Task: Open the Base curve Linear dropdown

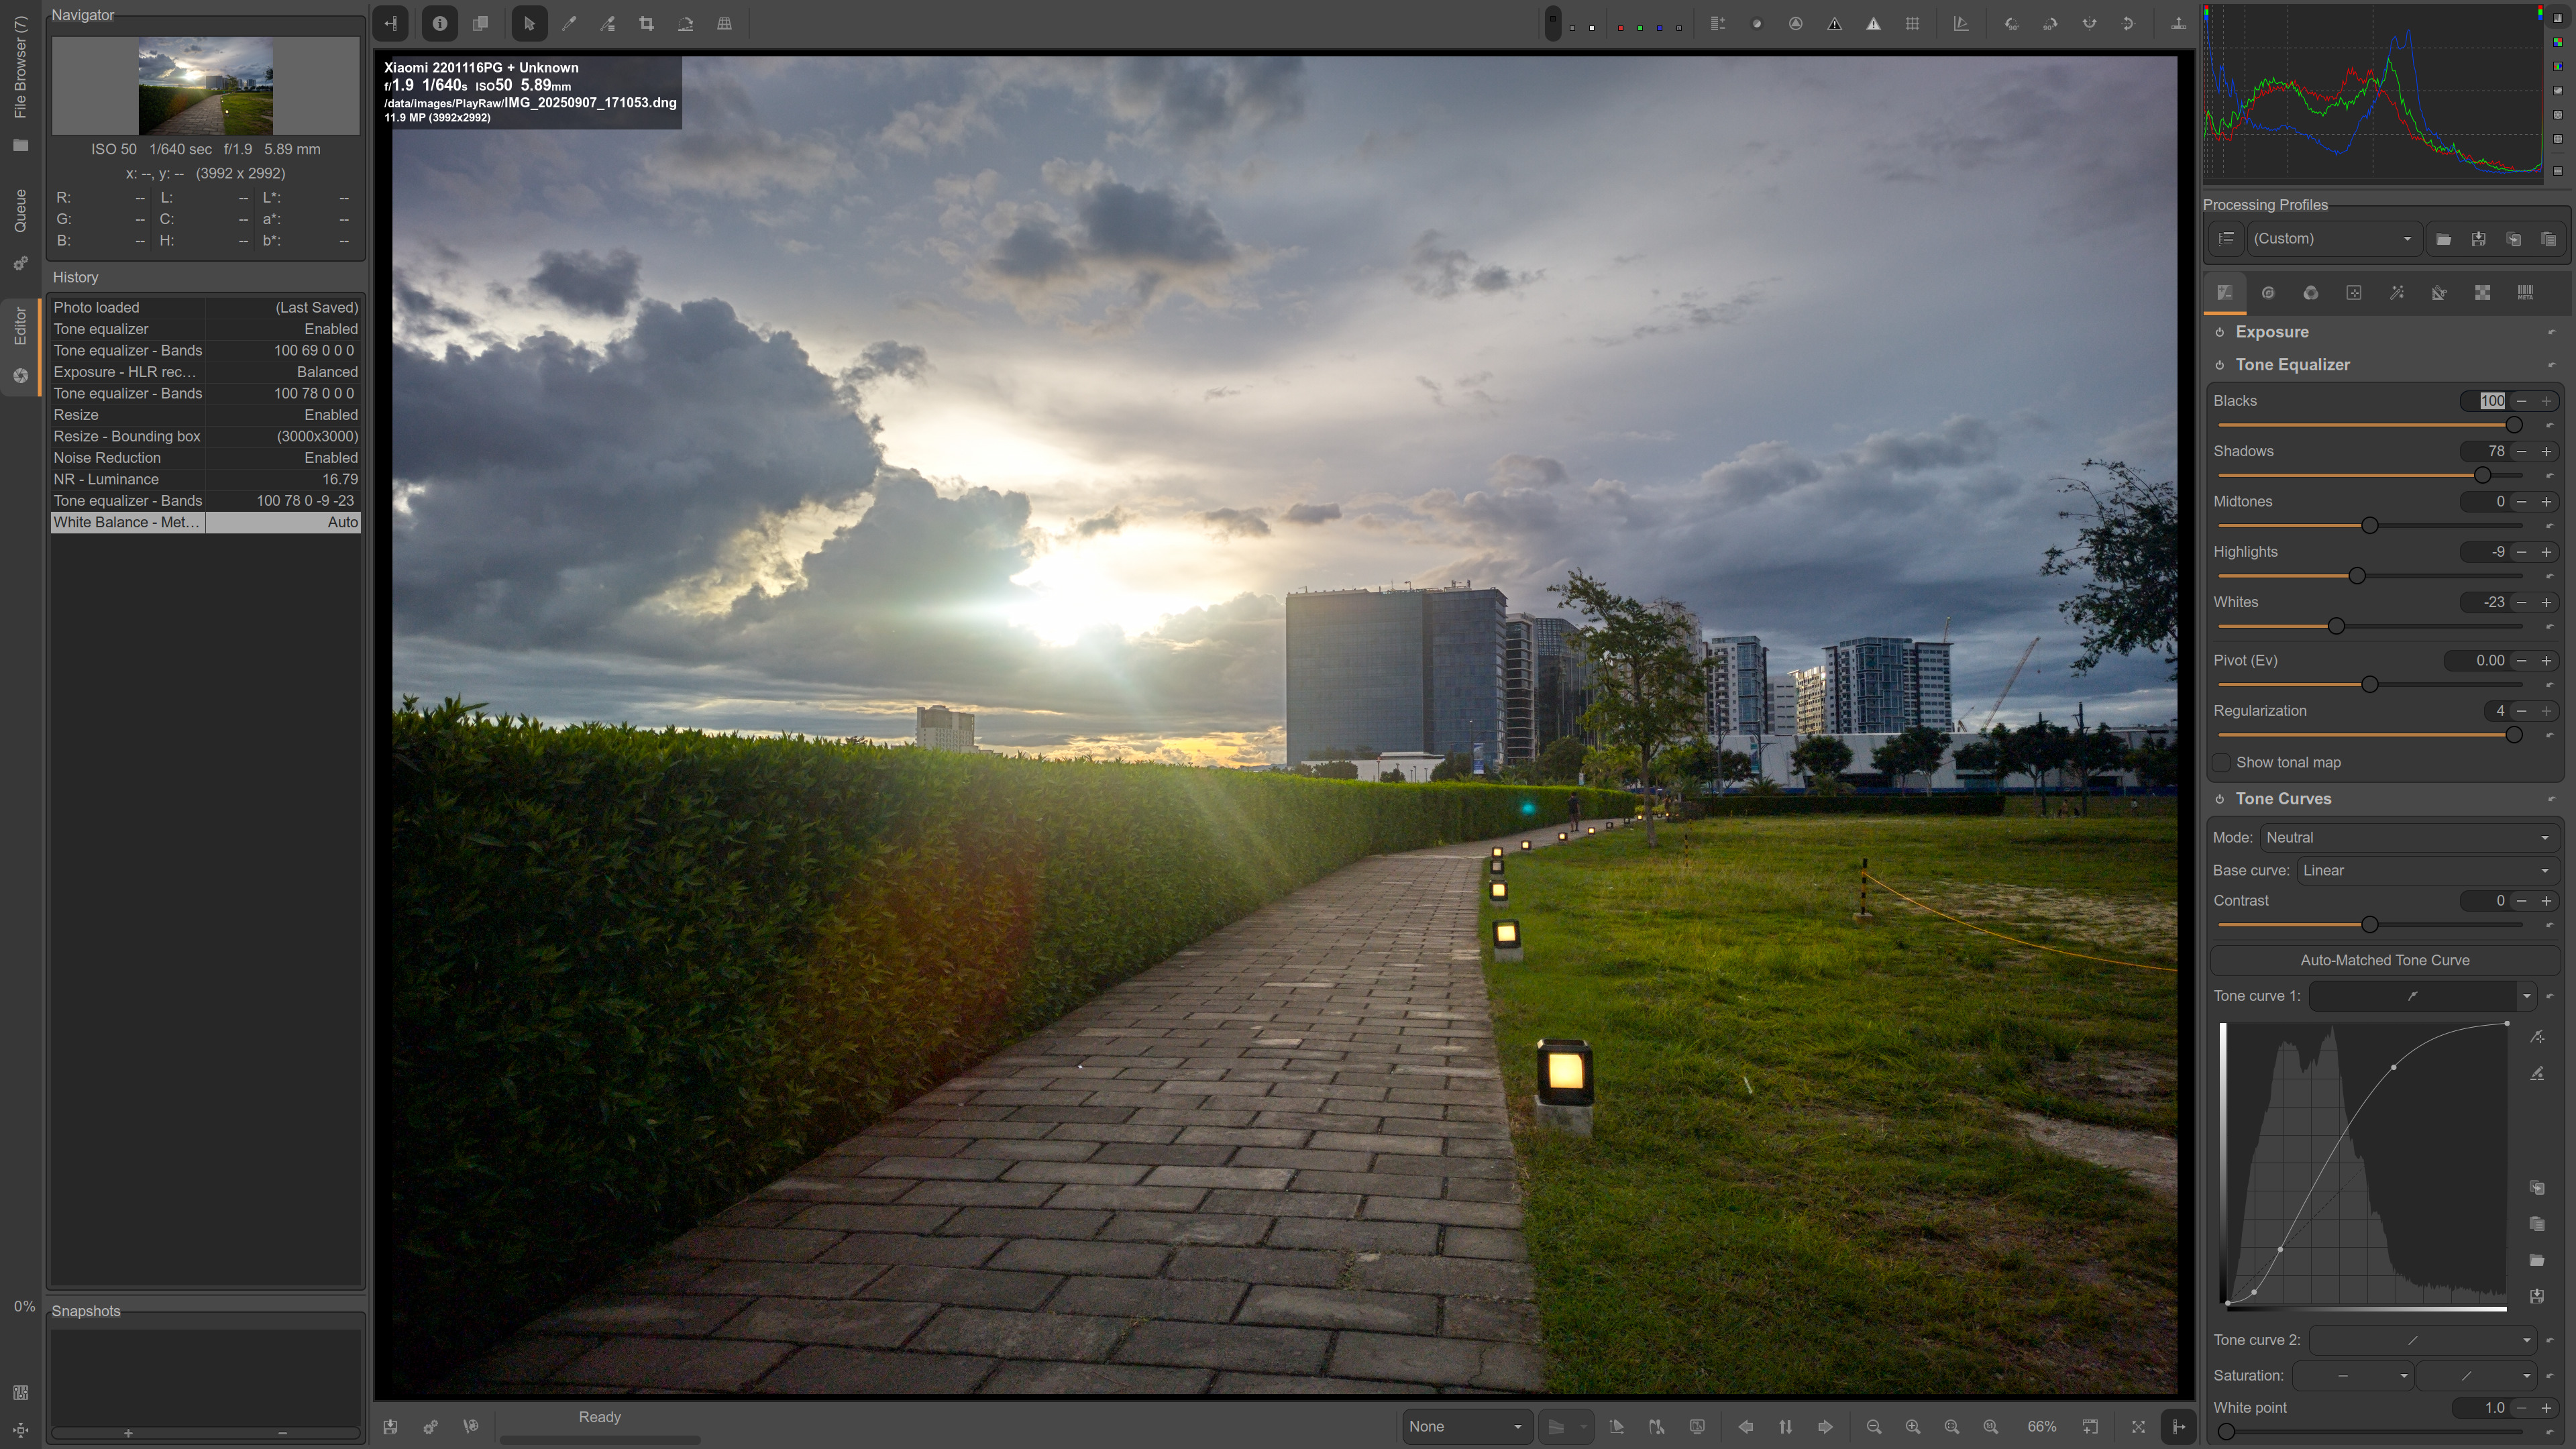Action: coord(2425,871)
